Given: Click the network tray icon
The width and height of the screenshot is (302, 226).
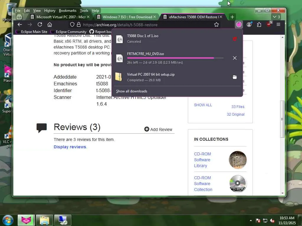Looking at the screenshot, I should pyautogui.click(x=265, y=221).
